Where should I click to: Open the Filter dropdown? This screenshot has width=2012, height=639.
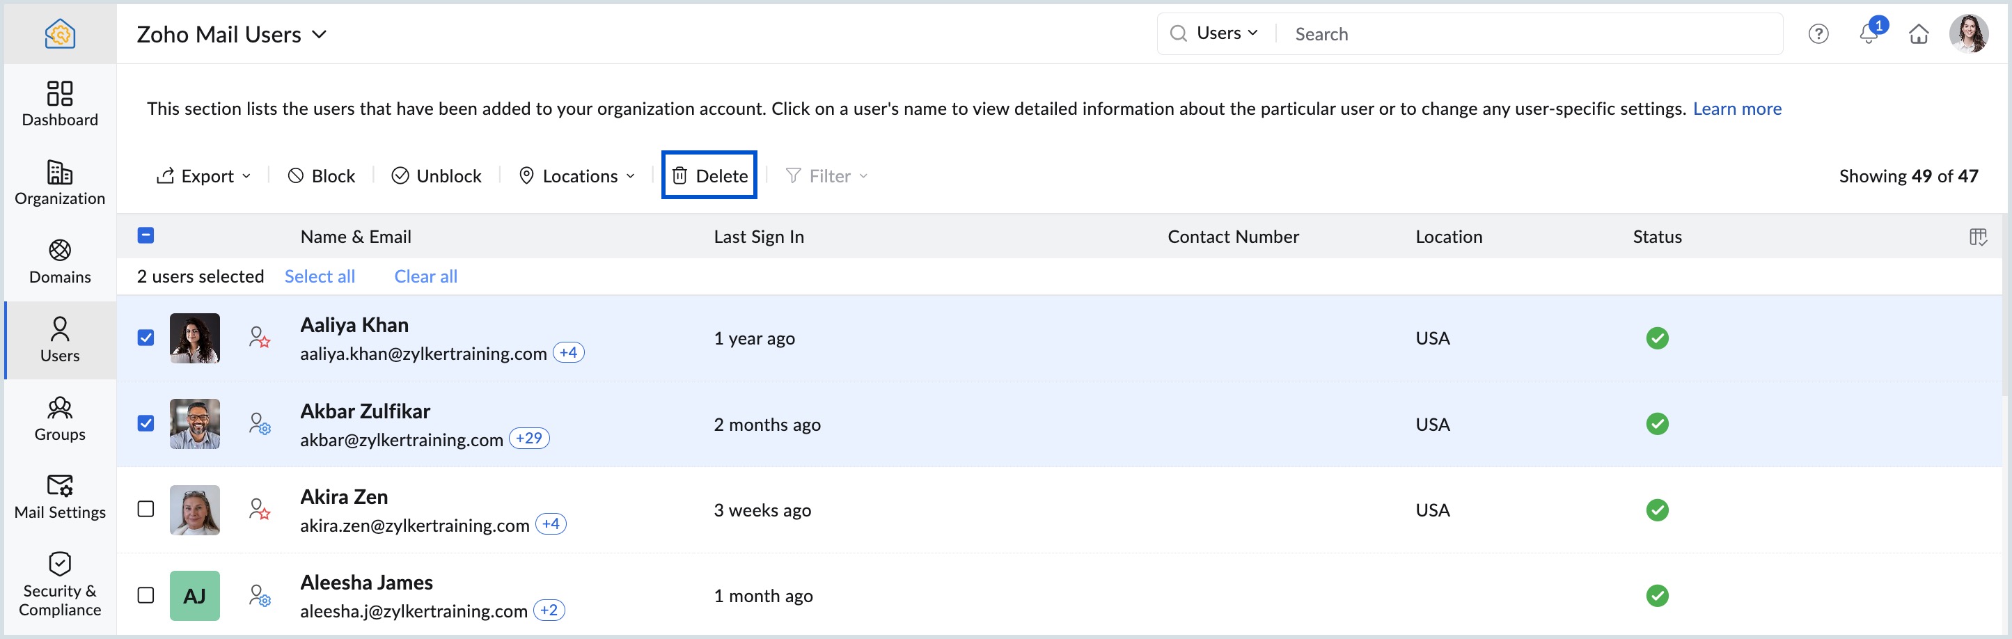coord(826,176)
